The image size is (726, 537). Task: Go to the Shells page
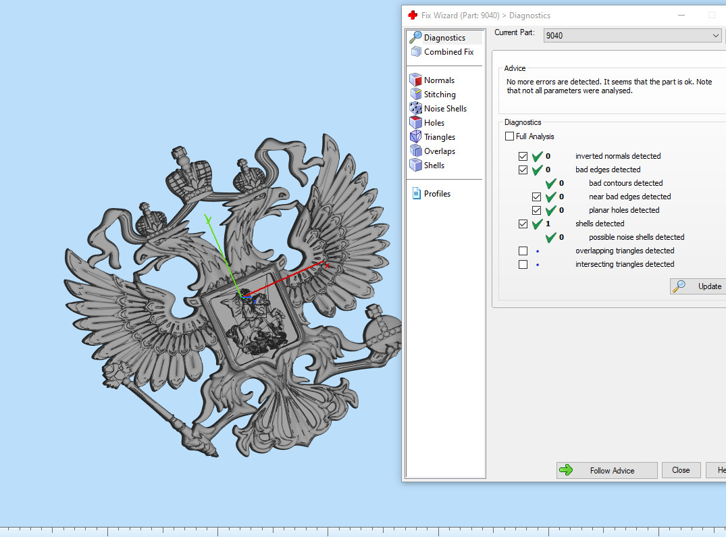[434, 165]
